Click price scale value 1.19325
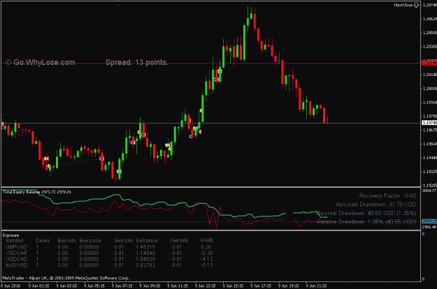 click(430, 172)
